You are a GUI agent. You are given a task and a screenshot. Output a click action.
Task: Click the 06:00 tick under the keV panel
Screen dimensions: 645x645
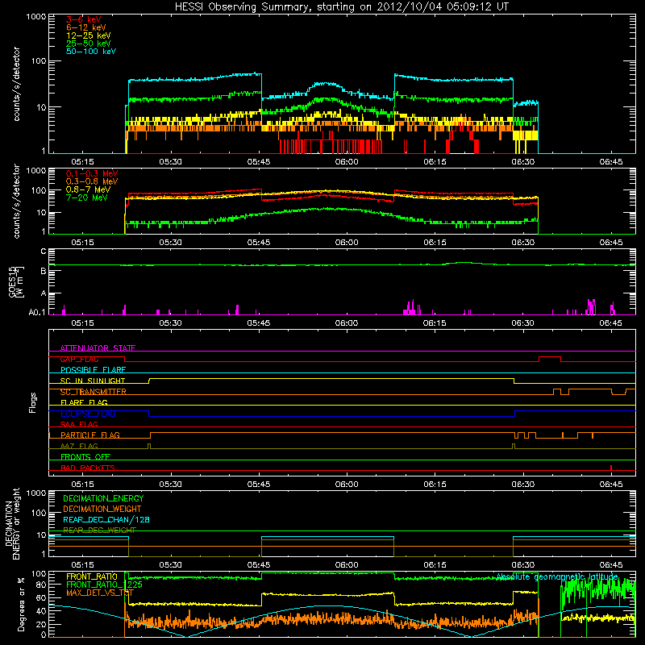(347, 162)
